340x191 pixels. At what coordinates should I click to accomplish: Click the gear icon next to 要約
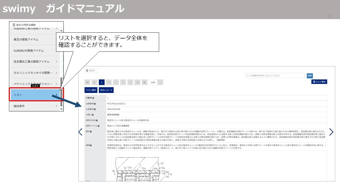(91, 131)
